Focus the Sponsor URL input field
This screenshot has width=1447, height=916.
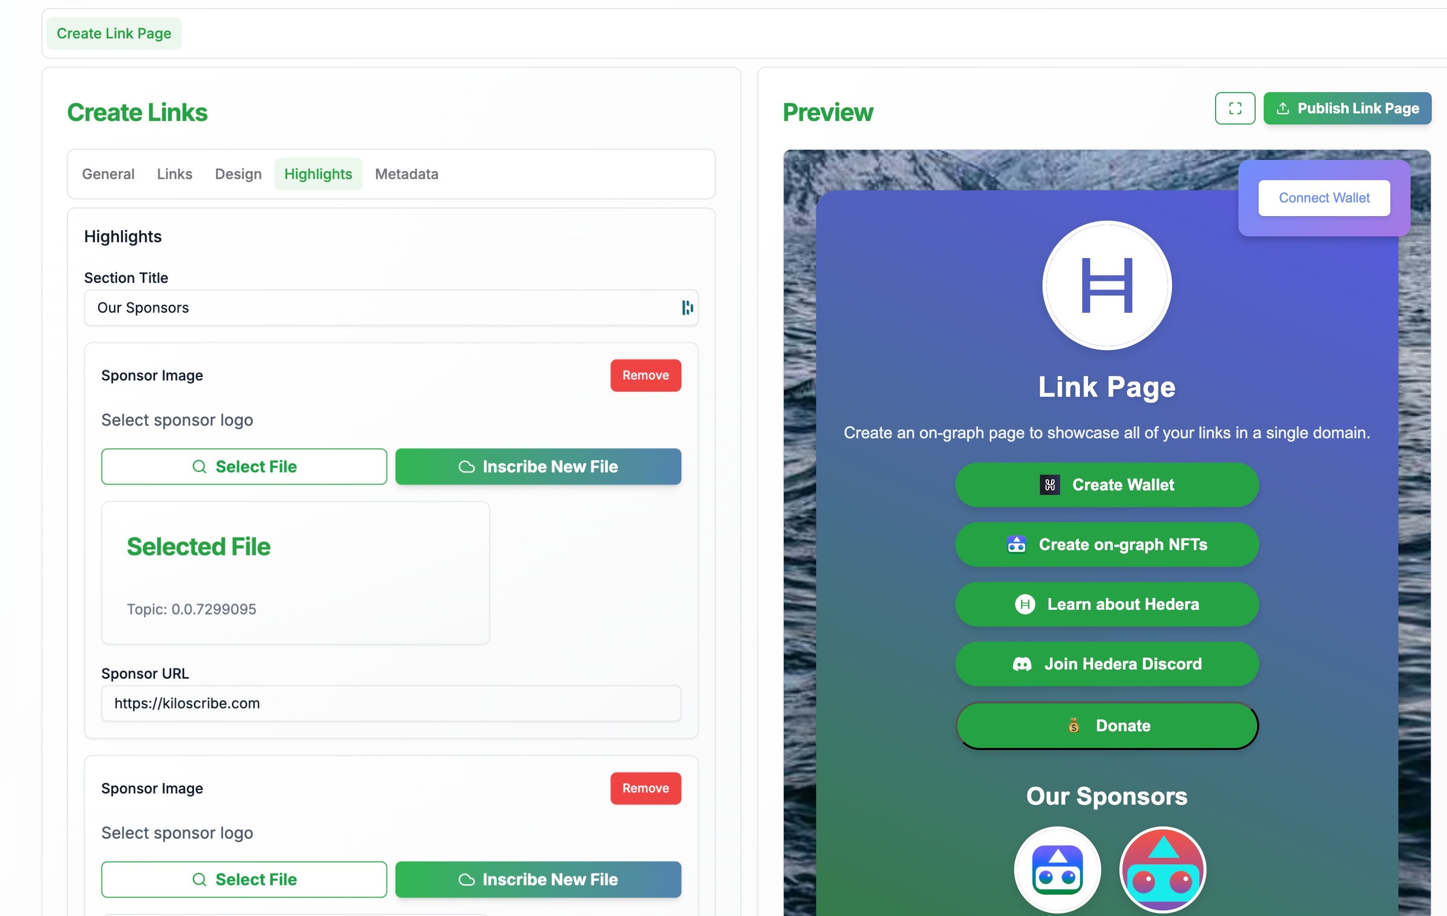tap(390, 703)
